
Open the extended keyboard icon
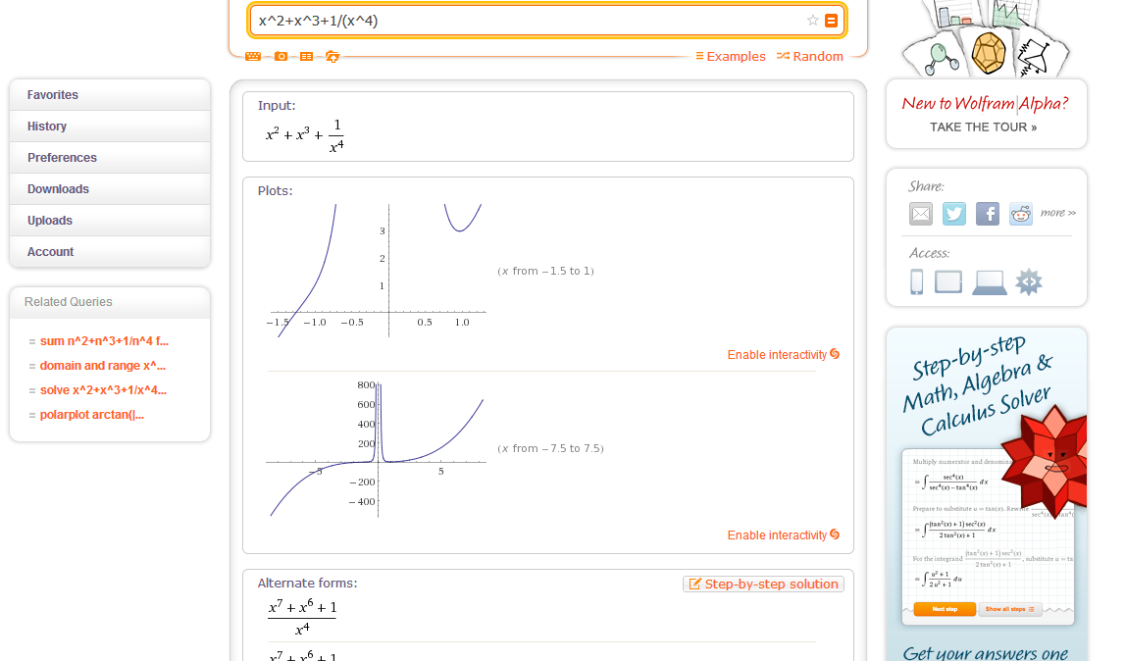[x=252, y=56]
